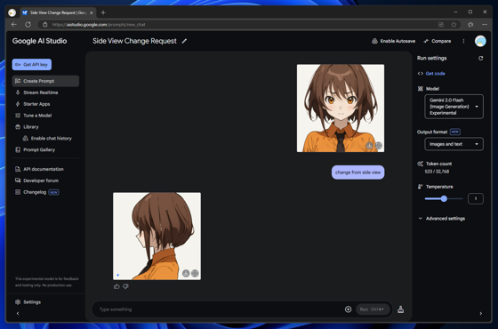The width and height of the screenshot is (498, 329).
Task: Bookmark page with star icon
Action: click(x=454, y=25)
